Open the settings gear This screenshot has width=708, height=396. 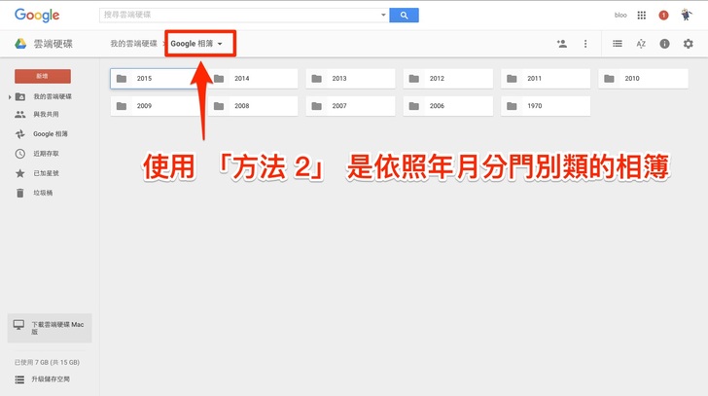(688, 44)
